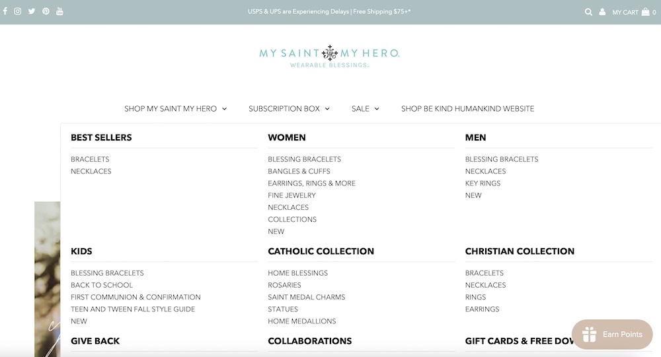Open the Sale menu
661x357 pixels.
[x=360, y=109]
